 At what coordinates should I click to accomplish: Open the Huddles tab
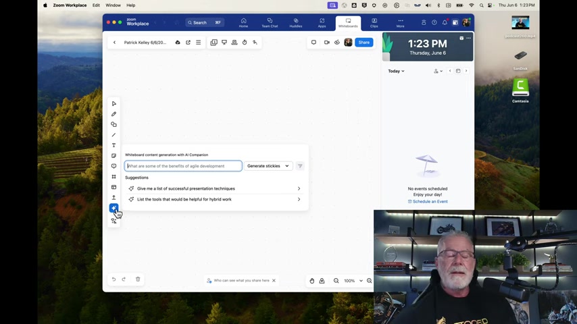click(296, 23)
